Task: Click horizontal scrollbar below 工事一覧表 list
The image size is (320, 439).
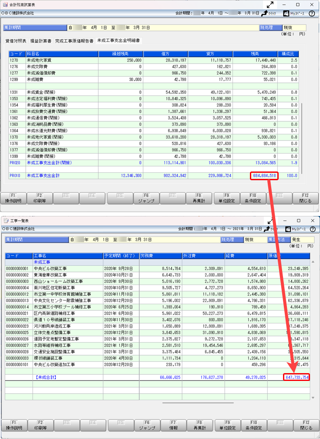Action: (198, 403)
